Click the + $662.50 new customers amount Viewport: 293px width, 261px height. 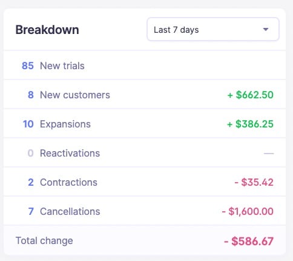(x=250, y=95)
